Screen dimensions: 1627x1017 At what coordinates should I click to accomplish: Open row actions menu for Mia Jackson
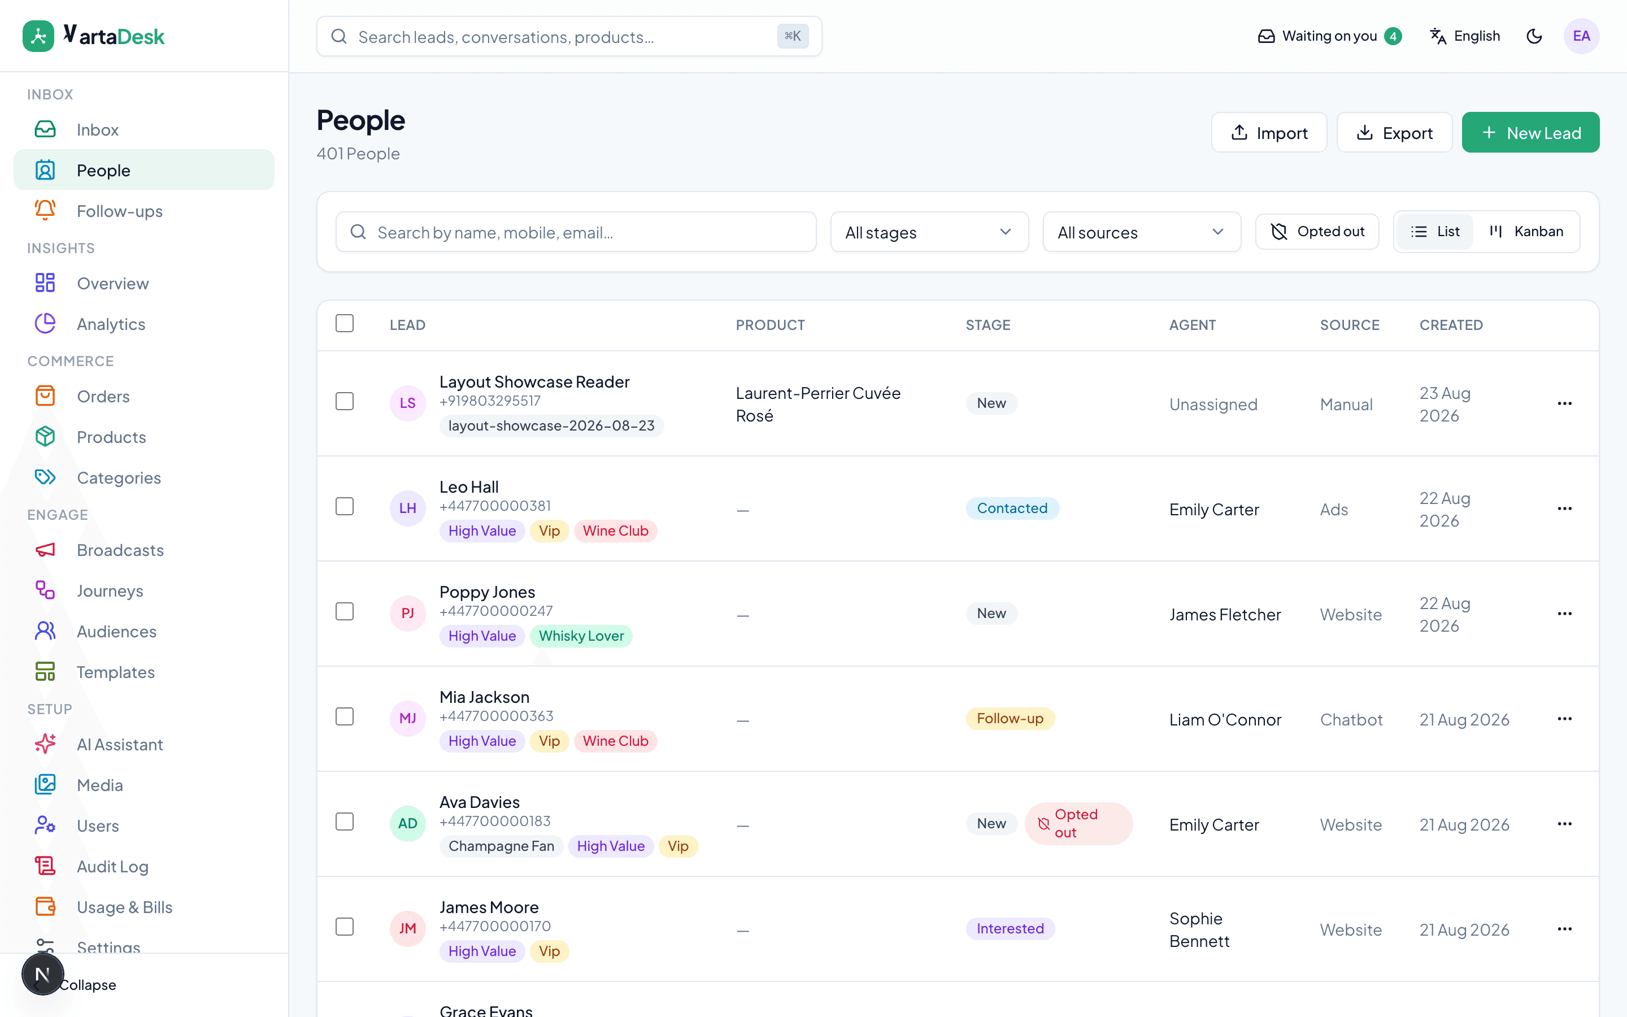coord(1564,718)
